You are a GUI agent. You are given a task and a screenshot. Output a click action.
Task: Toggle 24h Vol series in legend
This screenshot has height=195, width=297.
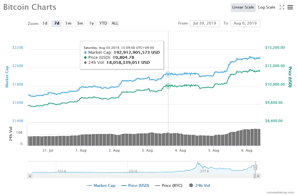click(x=199, y=186)
